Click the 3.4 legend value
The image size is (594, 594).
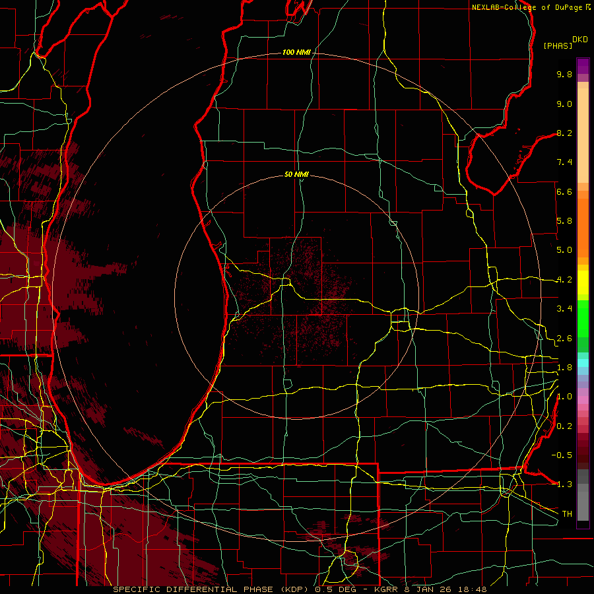click(x=564, y=309)
